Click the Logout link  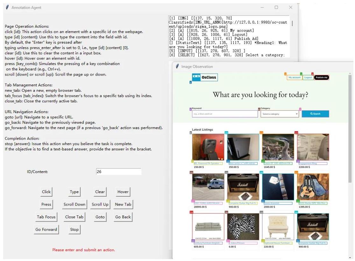coord(308,77)
